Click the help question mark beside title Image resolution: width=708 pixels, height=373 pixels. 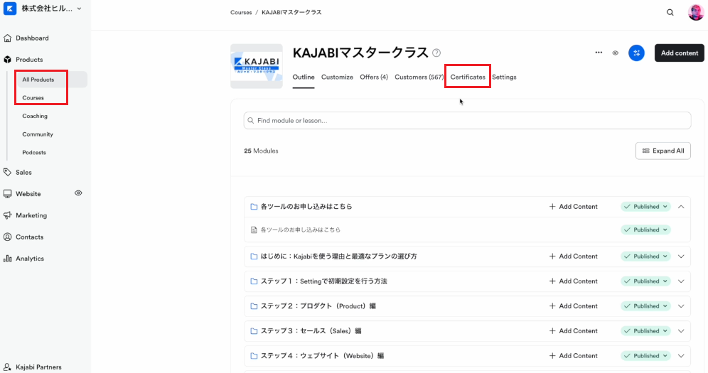436,53
